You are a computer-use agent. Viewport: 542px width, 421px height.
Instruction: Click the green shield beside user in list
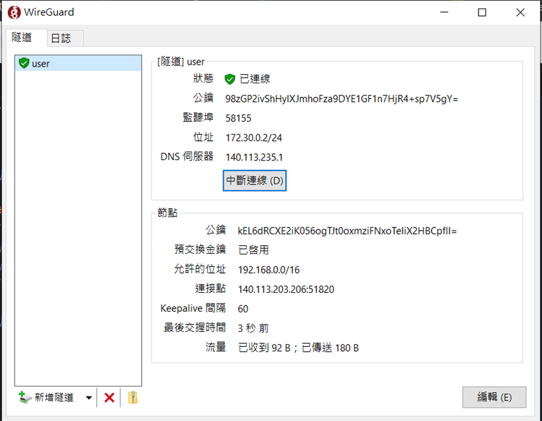pos(24,63)
